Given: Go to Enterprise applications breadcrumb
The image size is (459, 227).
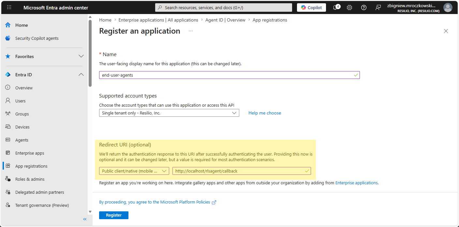Looking at the screenshot, I should coord(158,20).
